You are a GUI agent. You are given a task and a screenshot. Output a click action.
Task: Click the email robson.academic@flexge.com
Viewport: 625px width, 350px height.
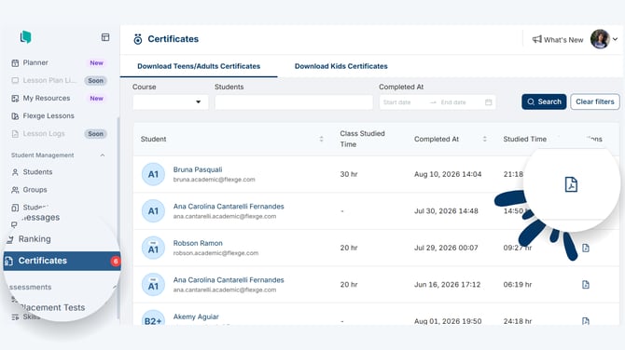click(x=215, y=253)
